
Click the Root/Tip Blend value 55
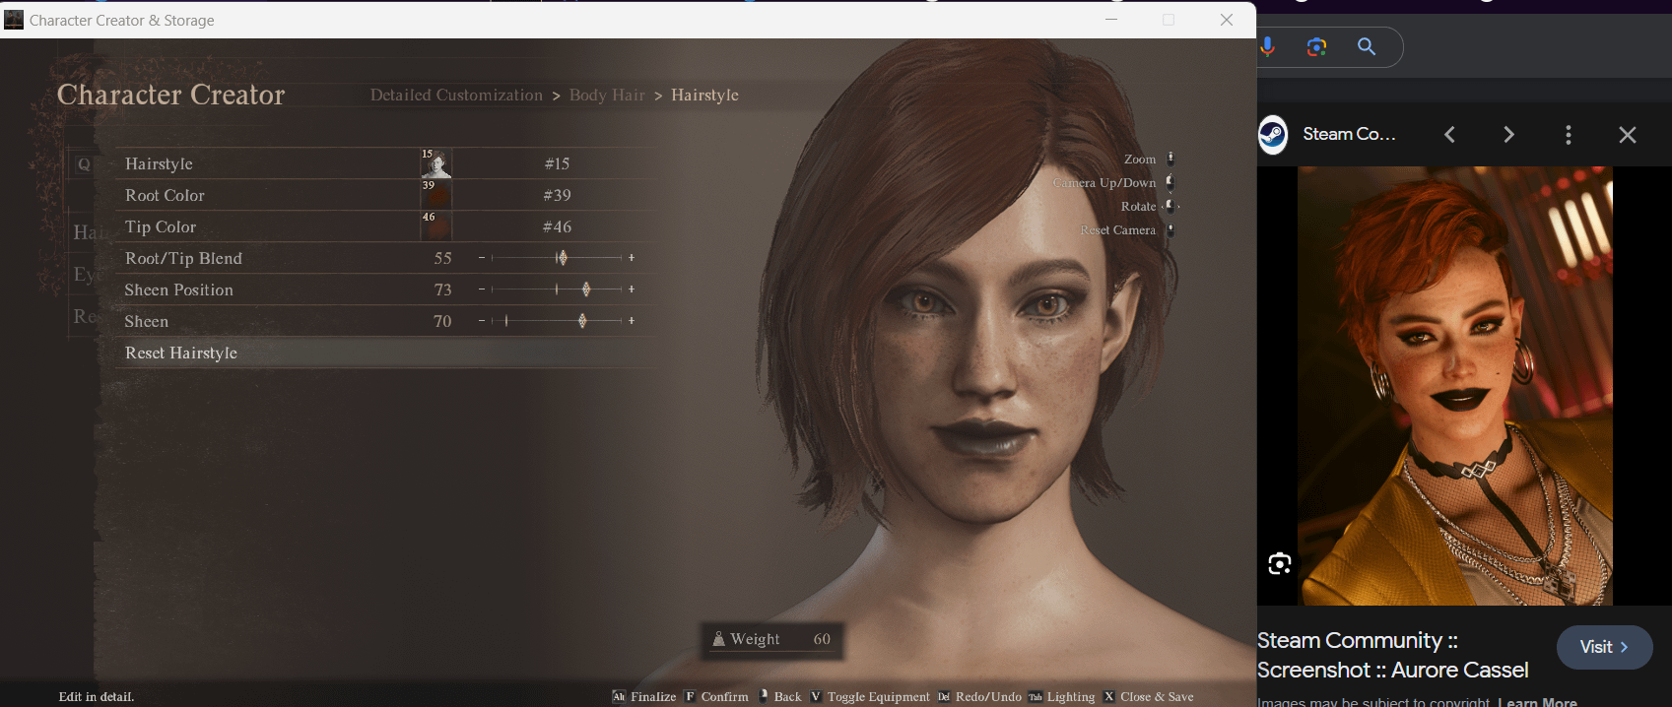point(442,258)
